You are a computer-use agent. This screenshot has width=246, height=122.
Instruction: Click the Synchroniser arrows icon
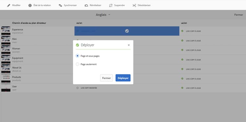point(60,5)
